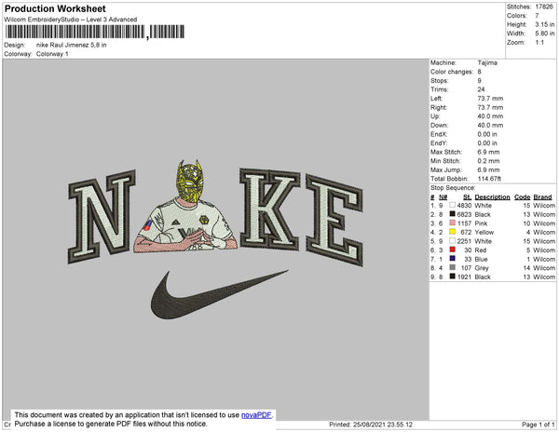Click the 'Up:' measurement label
Screen dimensions: 559x432
point(435,116)
